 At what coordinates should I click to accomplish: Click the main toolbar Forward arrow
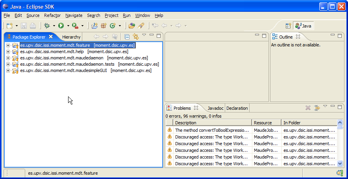178,26
